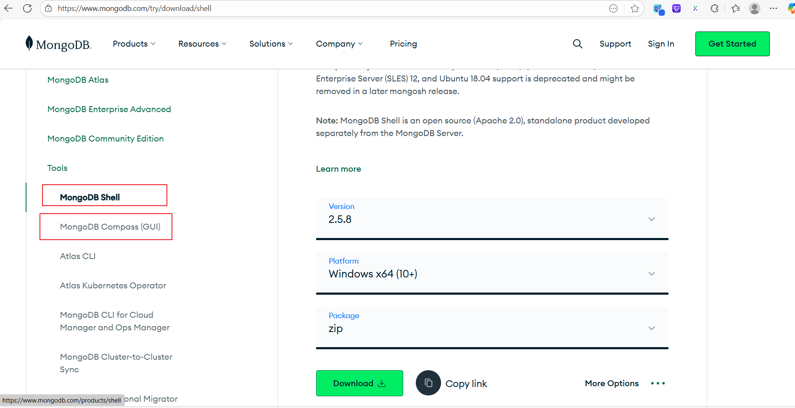795x408 pixels.
Task: Select Atlas Kubernetes Operator sidebar item
Action: [x=113, y=285]
